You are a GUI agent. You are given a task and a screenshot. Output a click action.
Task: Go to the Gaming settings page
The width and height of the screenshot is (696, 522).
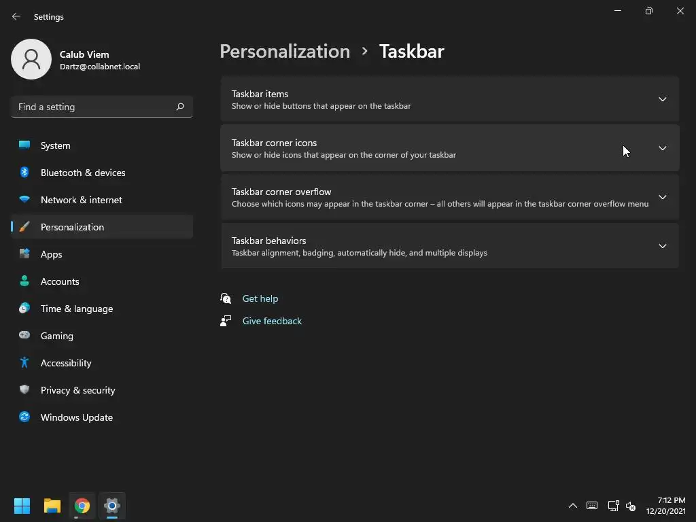(56, 336)
